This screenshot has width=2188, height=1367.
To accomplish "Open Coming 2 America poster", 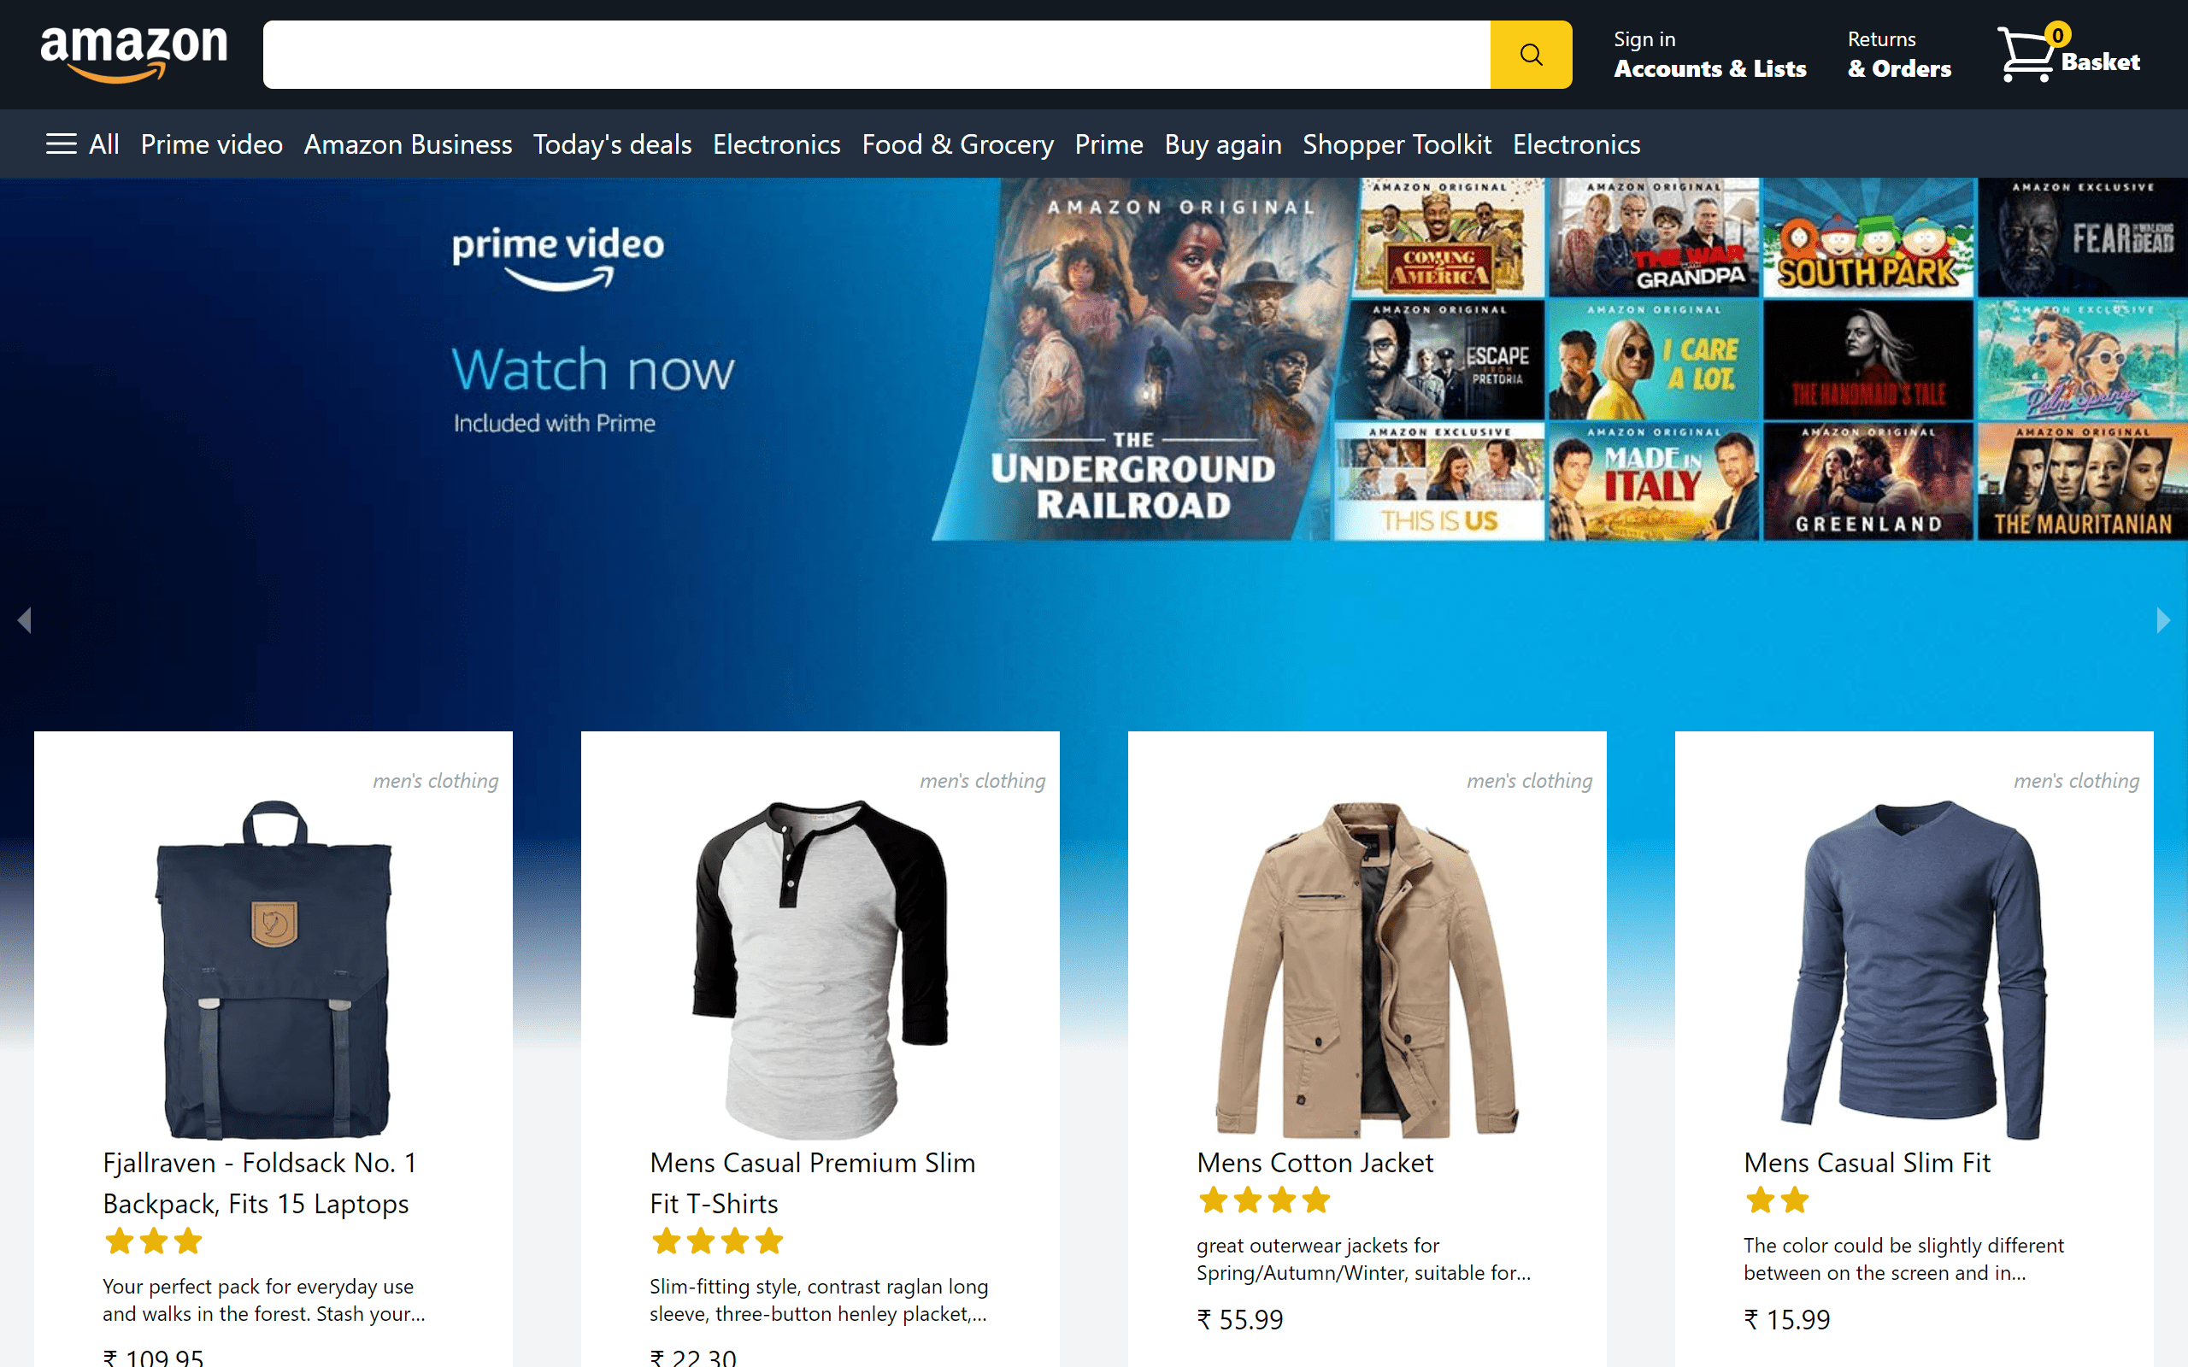I will pos(1447,238).
